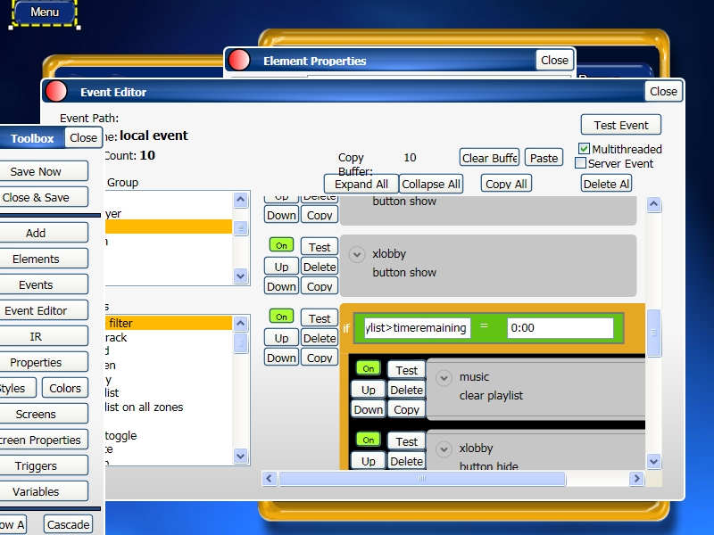Open Event Editor from the Toolbox

pyautogui.click(x=36, y=310)
